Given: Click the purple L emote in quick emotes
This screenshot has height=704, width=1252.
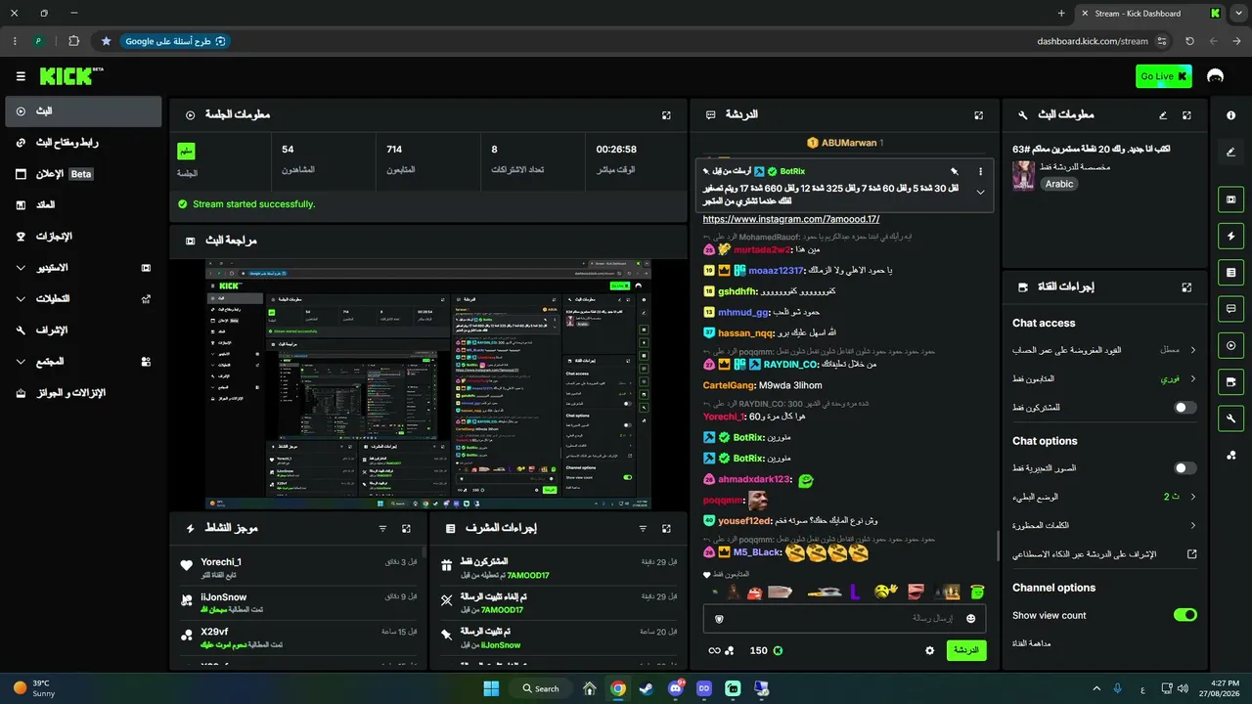Looking at the screenshot, I should pos(855,592).
